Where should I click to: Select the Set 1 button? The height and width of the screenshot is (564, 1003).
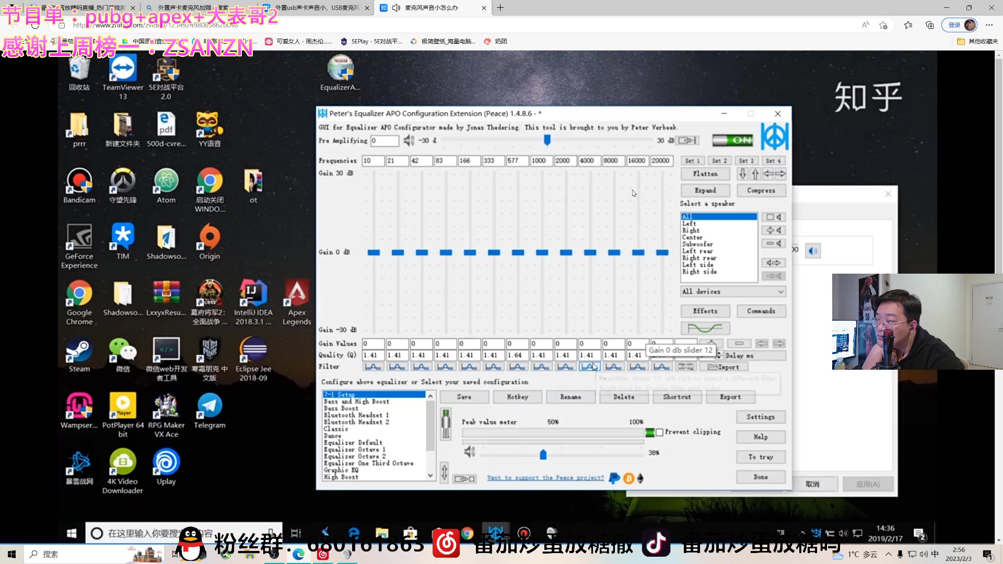(693, 161)
